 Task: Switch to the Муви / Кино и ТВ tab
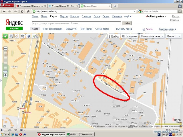pos(63,6)
